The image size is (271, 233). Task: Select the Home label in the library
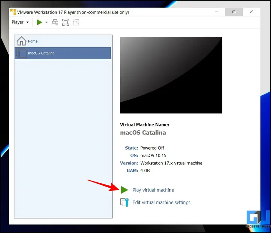pos(33,41)
